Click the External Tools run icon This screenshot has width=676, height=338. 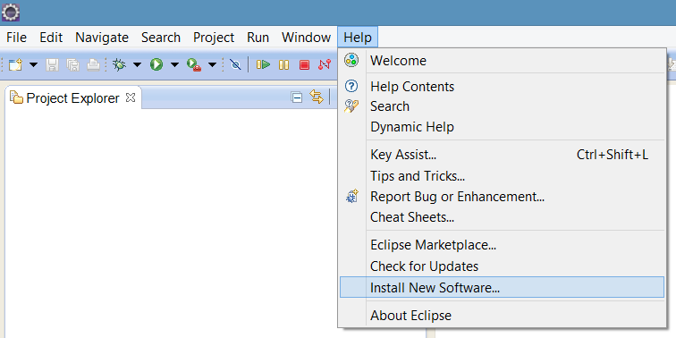click(194, 65)
